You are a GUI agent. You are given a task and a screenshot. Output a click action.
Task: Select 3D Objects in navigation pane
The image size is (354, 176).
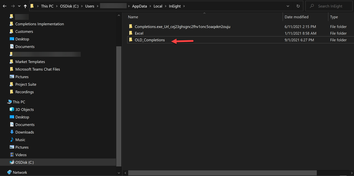24,110
